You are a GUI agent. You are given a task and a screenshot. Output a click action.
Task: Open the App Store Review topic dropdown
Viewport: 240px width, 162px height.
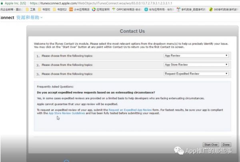(x=196, y=65)
